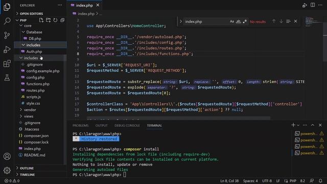Go to next find match arrow
327x184 pixels.
click(281, 21)
